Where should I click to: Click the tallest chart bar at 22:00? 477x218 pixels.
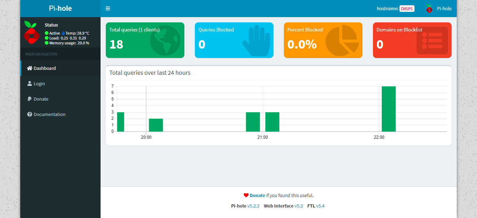coord(389,109)
